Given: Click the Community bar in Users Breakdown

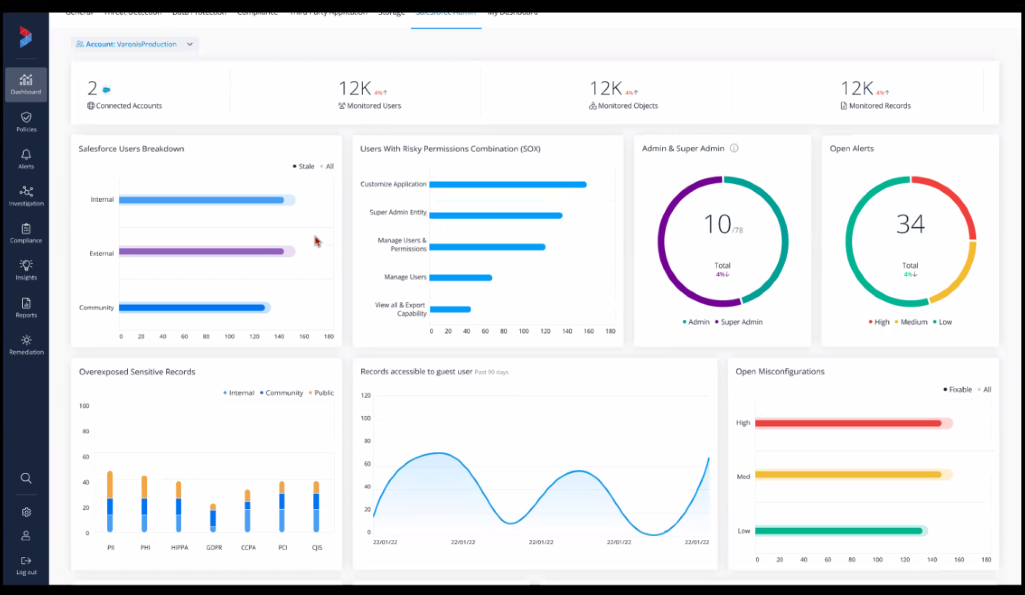Looking at the screenshot, I should tap(194, 307).
